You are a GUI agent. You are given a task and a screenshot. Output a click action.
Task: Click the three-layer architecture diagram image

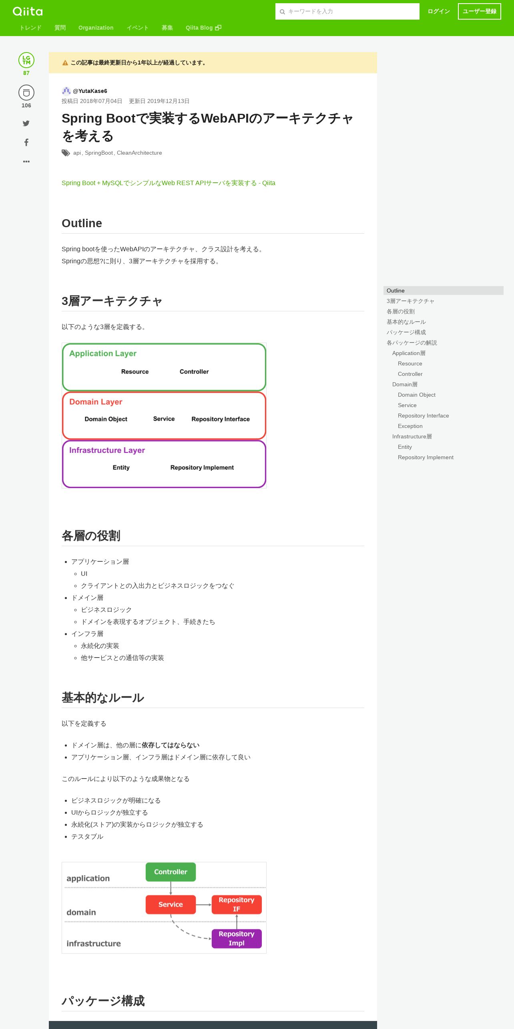click(164, 416)
